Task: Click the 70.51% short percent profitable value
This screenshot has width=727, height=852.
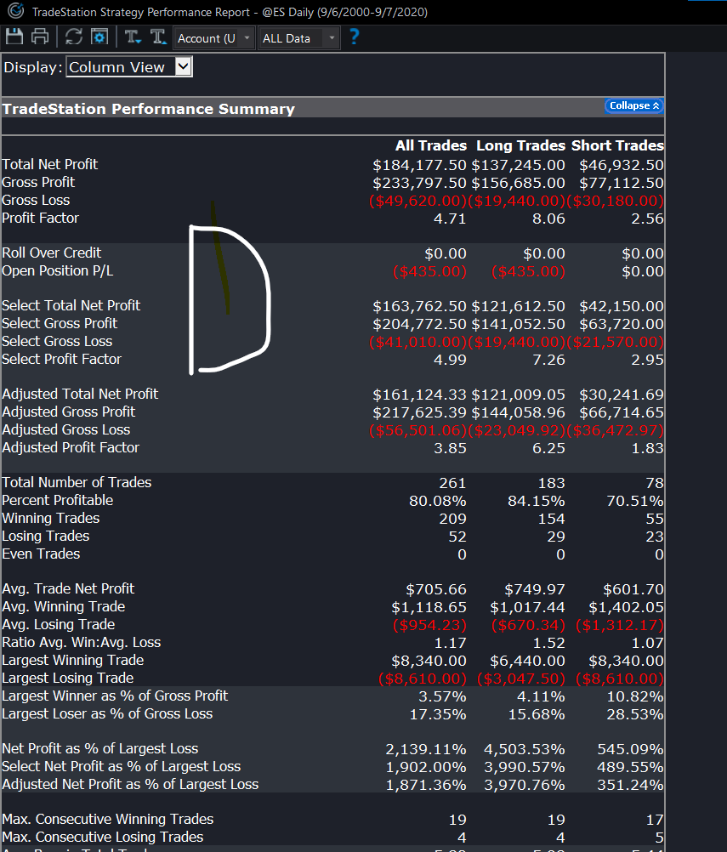Action: click(x=635, y=501)
